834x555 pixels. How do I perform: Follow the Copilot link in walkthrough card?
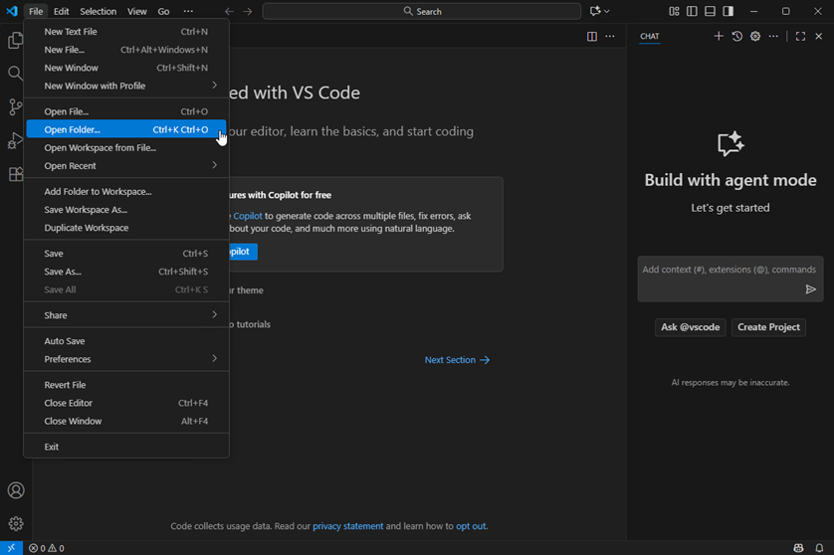coord(248,216)
